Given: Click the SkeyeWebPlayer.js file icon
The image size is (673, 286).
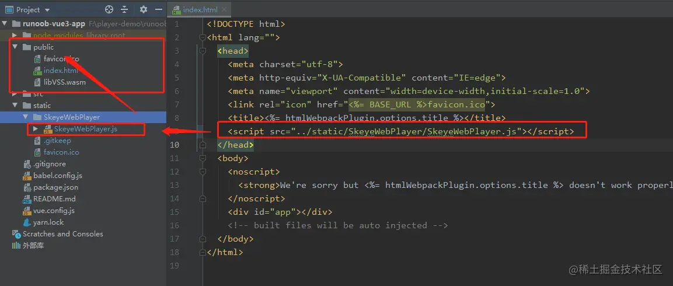Looking at the screenshot, I should pyautogui.click(x=48, y=129).
